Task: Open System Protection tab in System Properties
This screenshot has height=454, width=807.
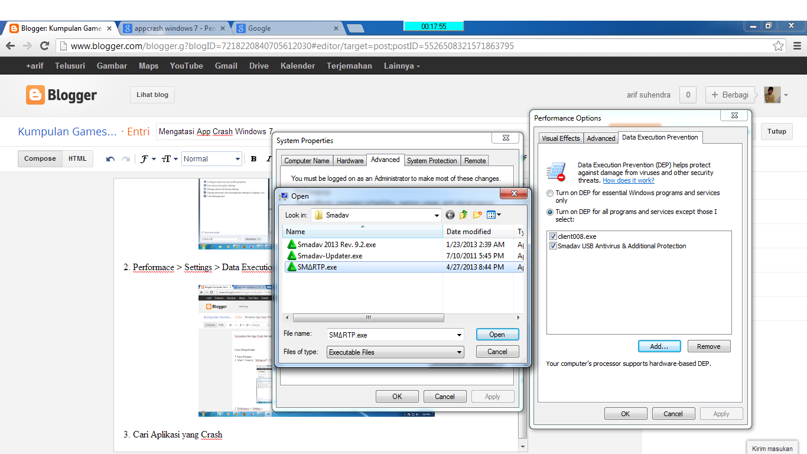Action: [432, 161]
